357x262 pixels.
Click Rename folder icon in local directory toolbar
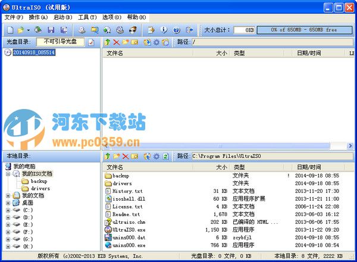click(x=134, y=156)
